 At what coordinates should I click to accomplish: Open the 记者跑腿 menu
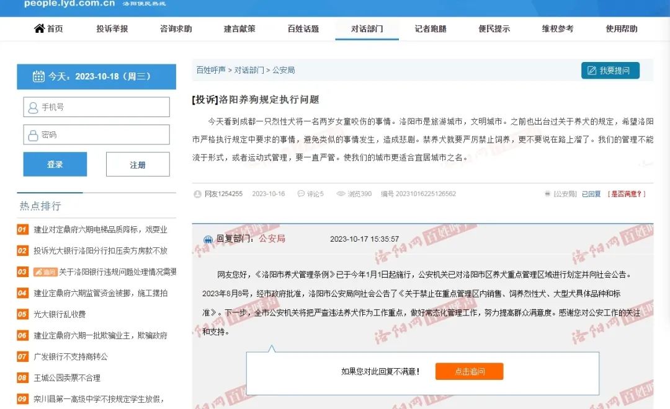[431, 29]
